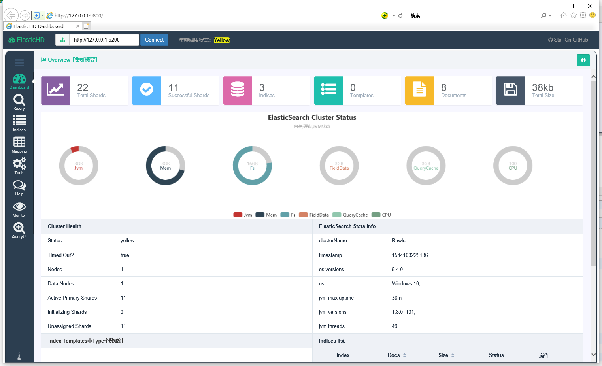Toggle the FieldData legend entry
The width and height of the screenshot is (602, 366).
click(314, 215)
